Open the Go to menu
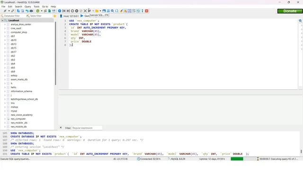The width and height of the screenshot is (303, 170). coord(45,7)
